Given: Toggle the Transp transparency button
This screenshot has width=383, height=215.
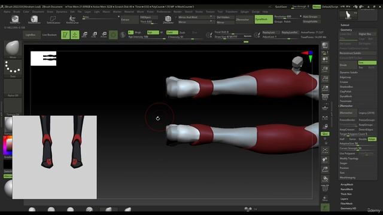Looking at the screenshot, I should [325, 198].
